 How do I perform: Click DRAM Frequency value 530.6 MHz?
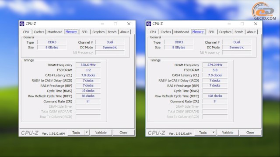point(88,65)
